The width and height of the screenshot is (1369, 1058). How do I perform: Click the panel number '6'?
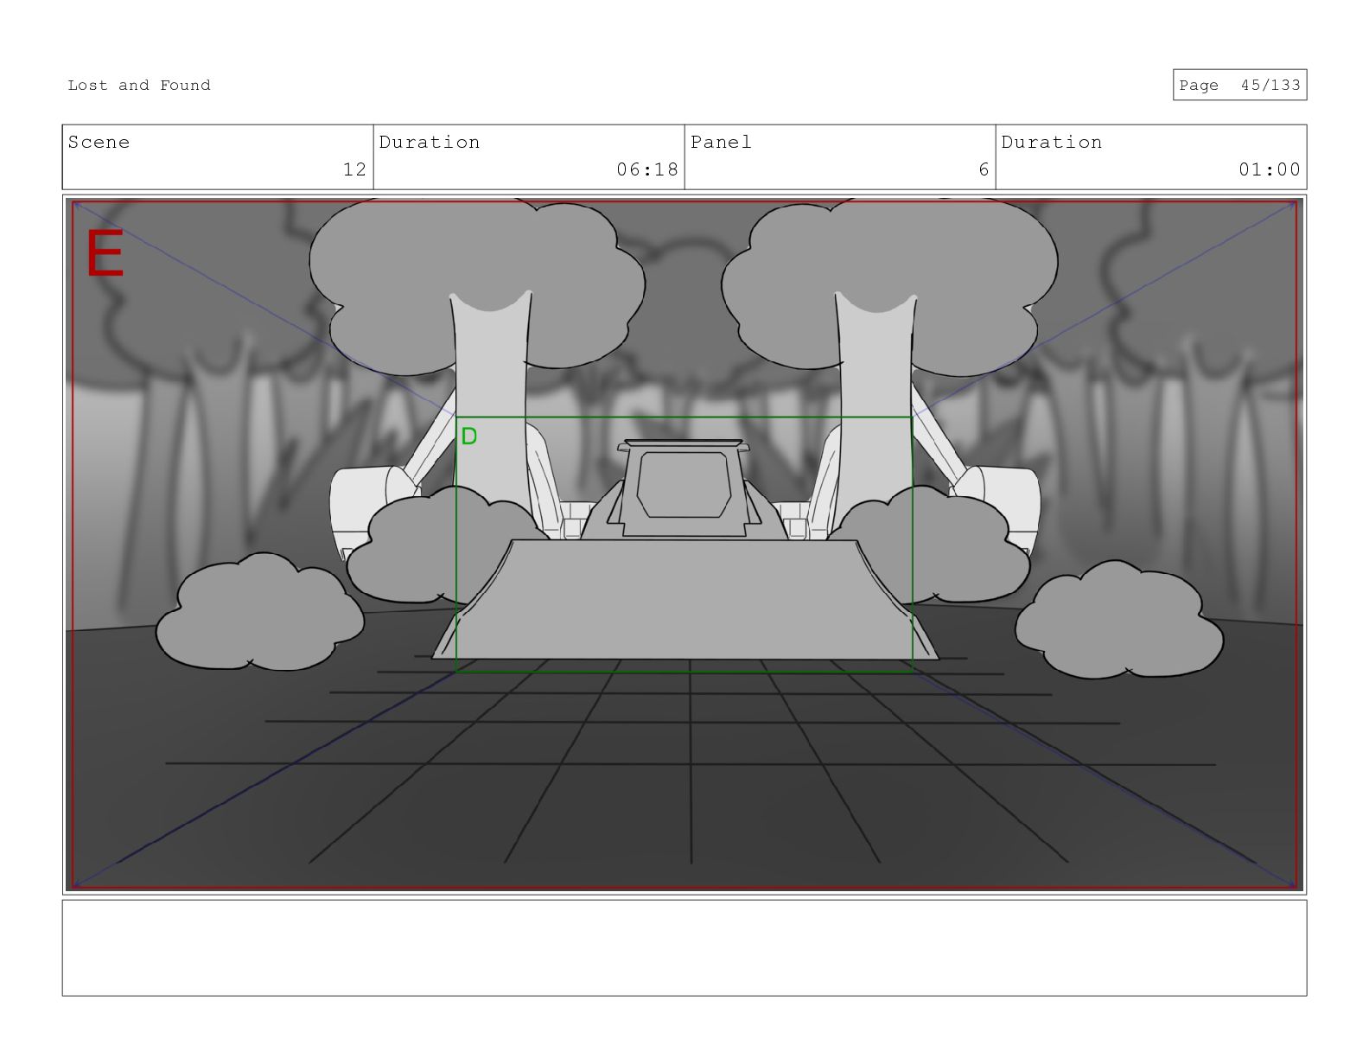(x=984, y=169)
